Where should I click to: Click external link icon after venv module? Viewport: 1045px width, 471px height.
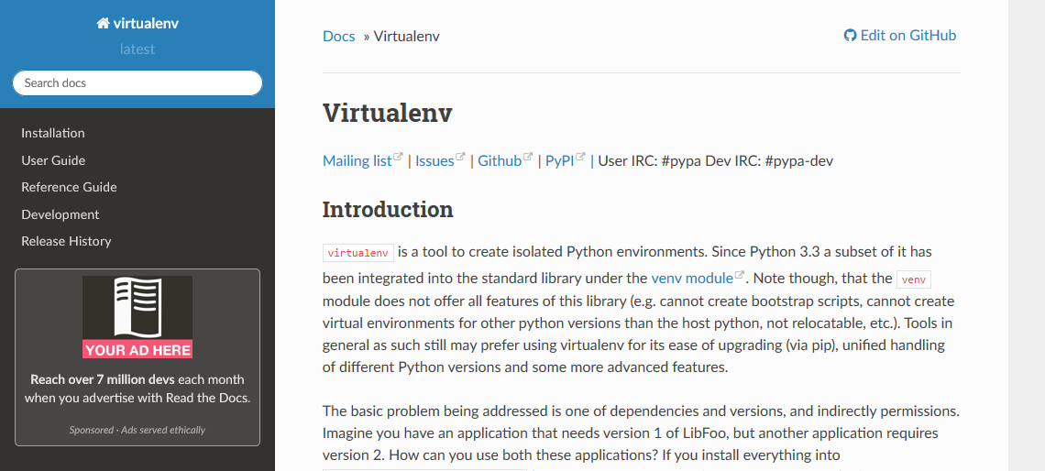[740, 275]
